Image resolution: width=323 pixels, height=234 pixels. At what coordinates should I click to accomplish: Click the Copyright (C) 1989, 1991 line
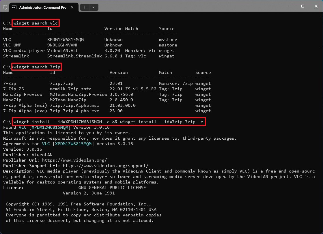click(78, 204)
